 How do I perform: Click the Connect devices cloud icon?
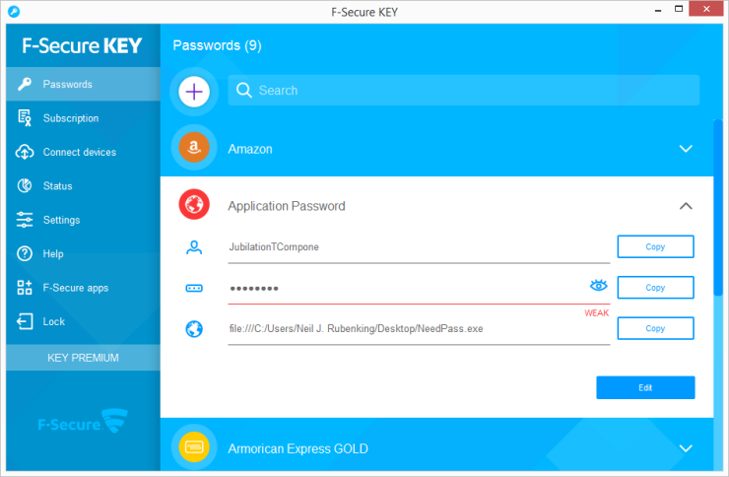point(25,152)
